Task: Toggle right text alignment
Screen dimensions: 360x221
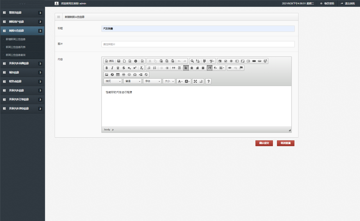Action: pos(197,68)
